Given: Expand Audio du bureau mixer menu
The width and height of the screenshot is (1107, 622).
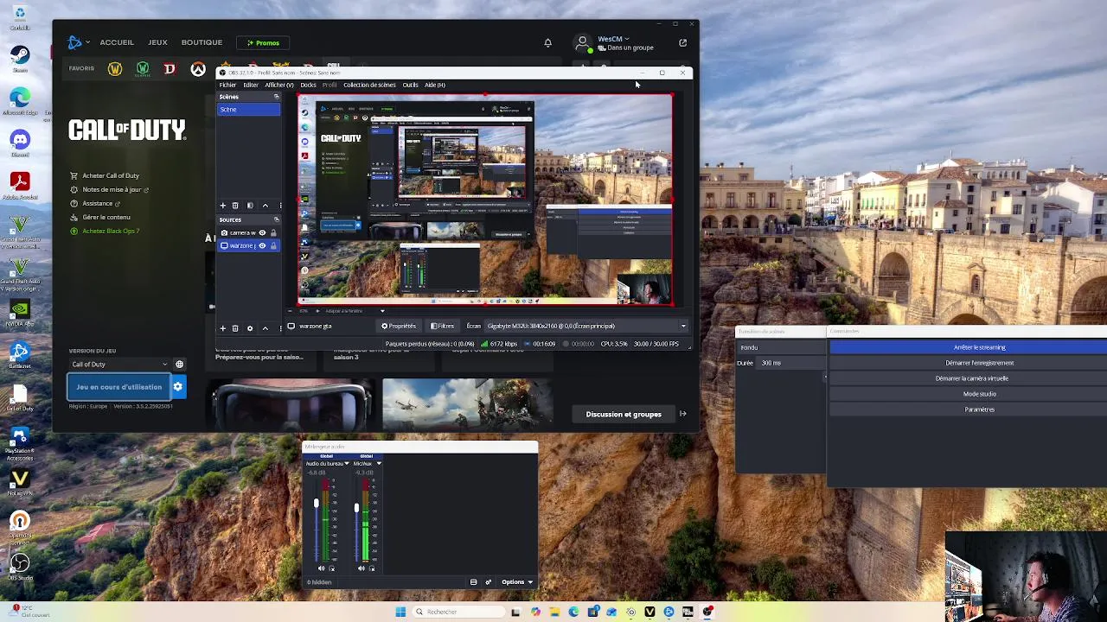Looking at the screenshot, I should coord(347,464).
